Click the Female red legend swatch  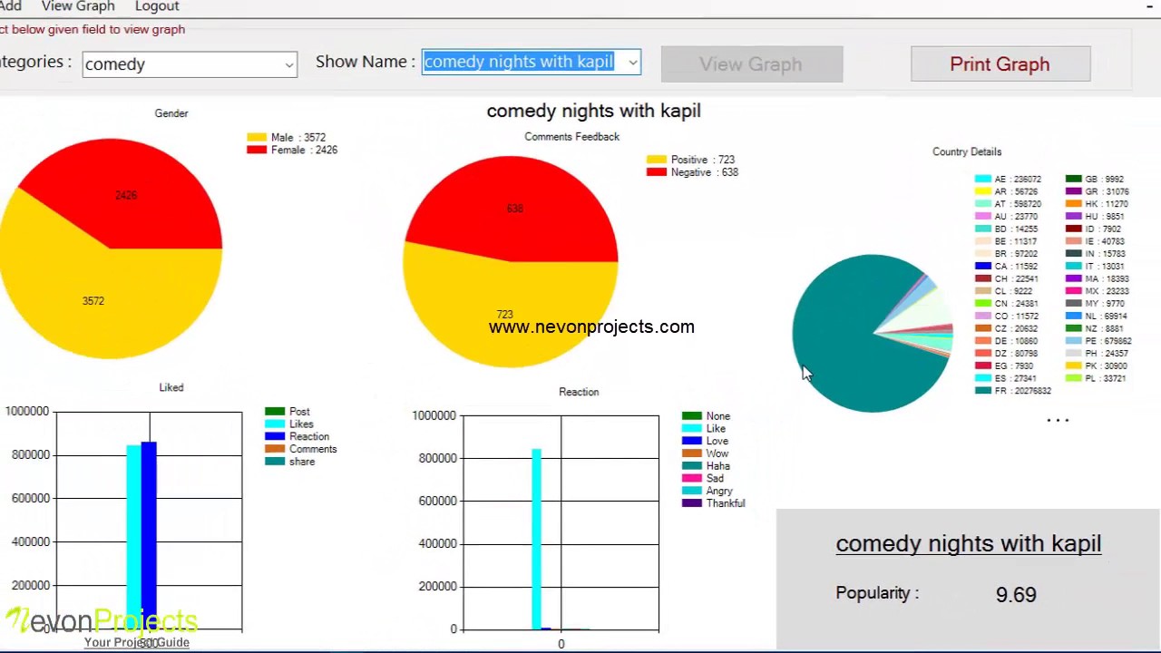(x=257, y=151)
